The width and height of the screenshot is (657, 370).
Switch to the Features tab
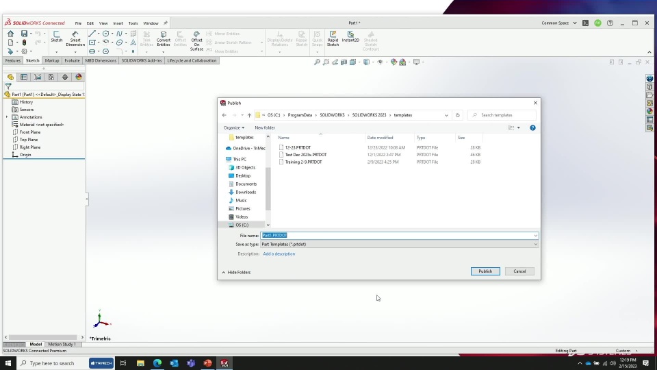tap(12, 60)
